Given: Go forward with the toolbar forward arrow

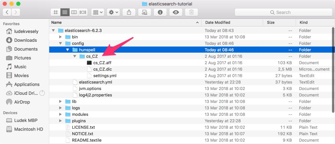Looking at the screenshot, I should click(x=16, y=12).
